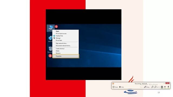173x97 pixels.
Task: Toggle the microphone in recorder toolbar
Action: pyautogui.click(x=168, y=87)
